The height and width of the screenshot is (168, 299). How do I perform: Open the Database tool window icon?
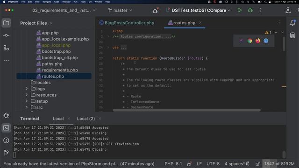tap(293, 35)
